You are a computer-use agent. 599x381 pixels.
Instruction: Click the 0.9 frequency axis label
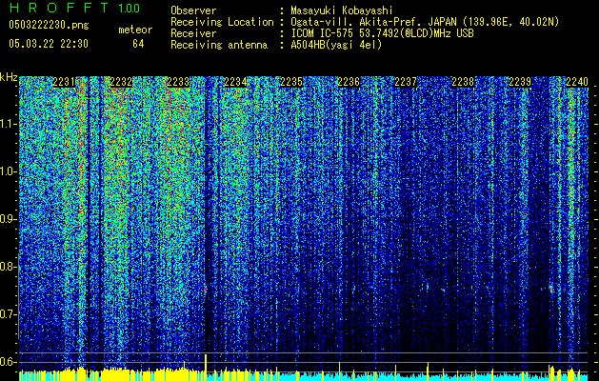[x=9, y=219]
